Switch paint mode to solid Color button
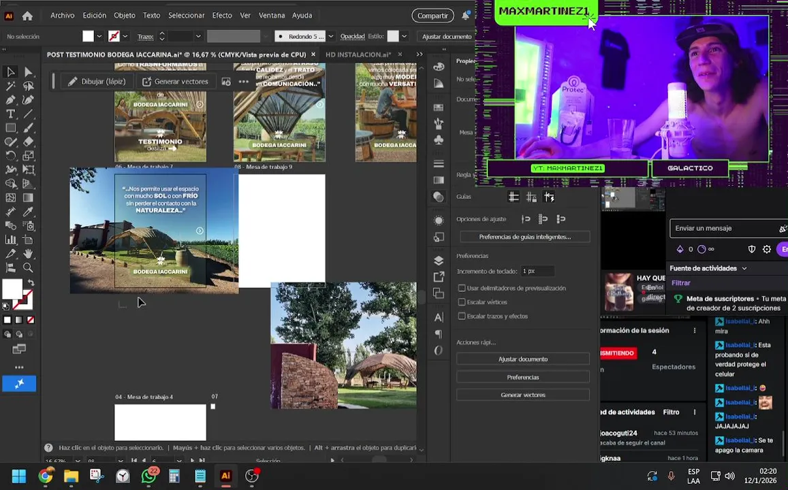 point(7,320)
